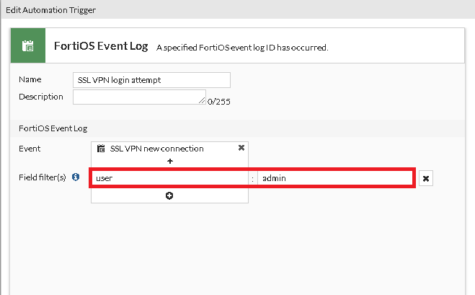The width and height of the screenshot is (475, 295).
Task: Edit the Name field 'SSL VPN login attempt'
Action: click(151, 80)
